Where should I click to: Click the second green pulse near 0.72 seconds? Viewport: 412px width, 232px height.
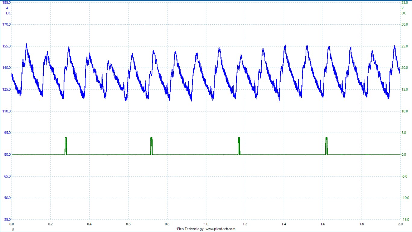[151, 146]
